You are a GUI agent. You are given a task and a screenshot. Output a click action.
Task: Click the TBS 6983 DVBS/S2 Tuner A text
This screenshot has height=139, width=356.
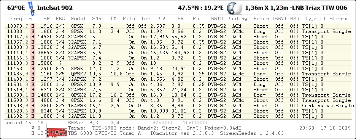(x=104, y=133)
